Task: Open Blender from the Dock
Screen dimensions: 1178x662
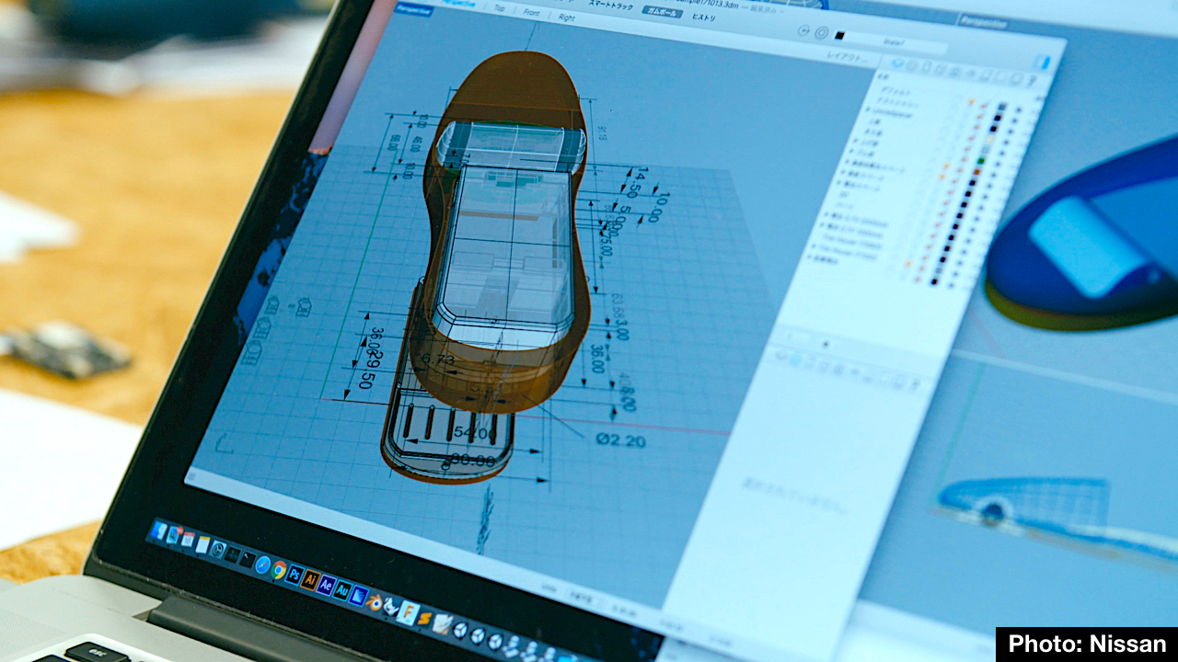Action: coord(375,602)
